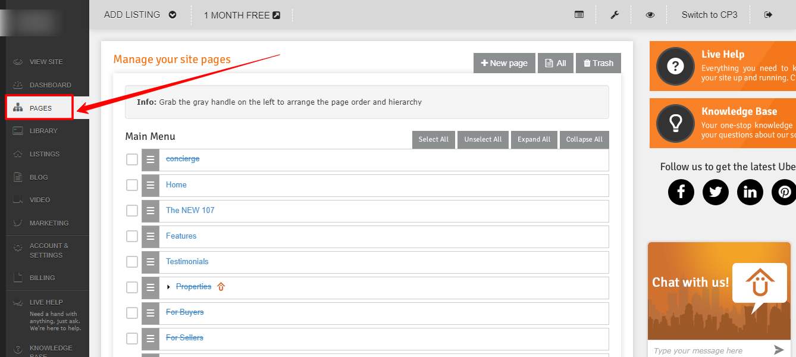Tick the checkbox for The NEW 107
The image size is (796, 357).
132,211
